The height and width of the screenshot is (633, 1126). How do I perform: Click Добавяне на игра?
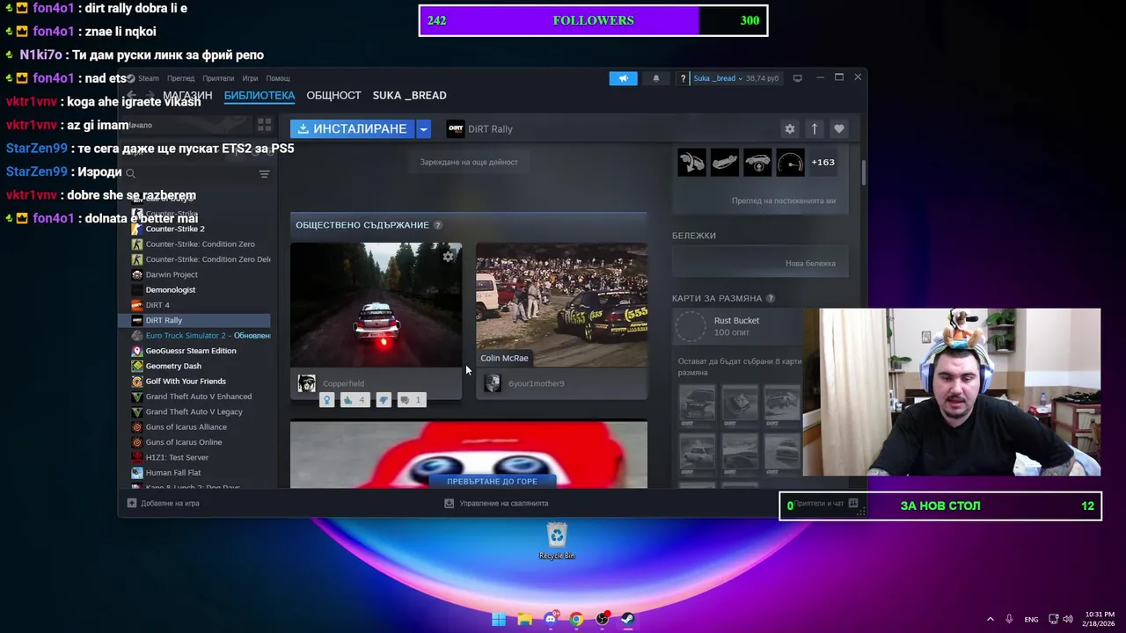pyautogui.click(x=163, y=504)
